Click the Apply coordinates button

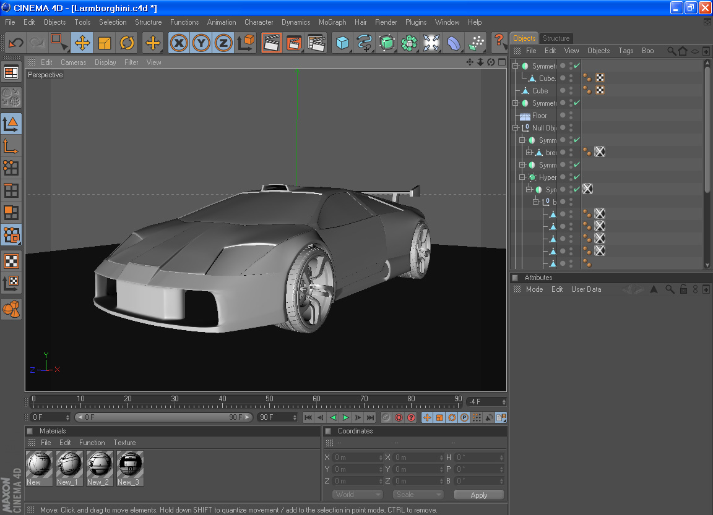479,495
